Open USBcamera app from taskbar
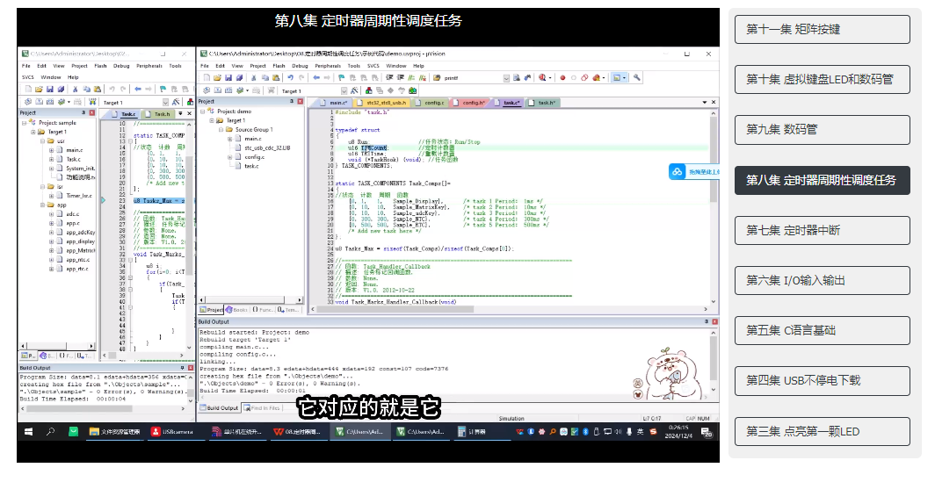This screenshot has width=935, height=482. pyautogui.click(x=172, y=431)
